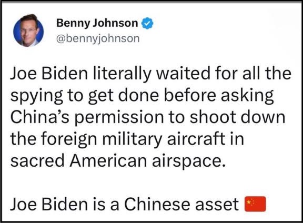Click the @bennyjohnson handle
The image size is (303, 223).
coord(98,38)
